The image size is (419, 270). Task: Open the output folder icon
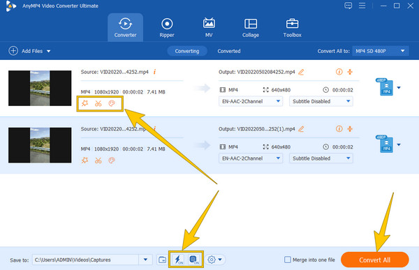[x=162, y=260]
